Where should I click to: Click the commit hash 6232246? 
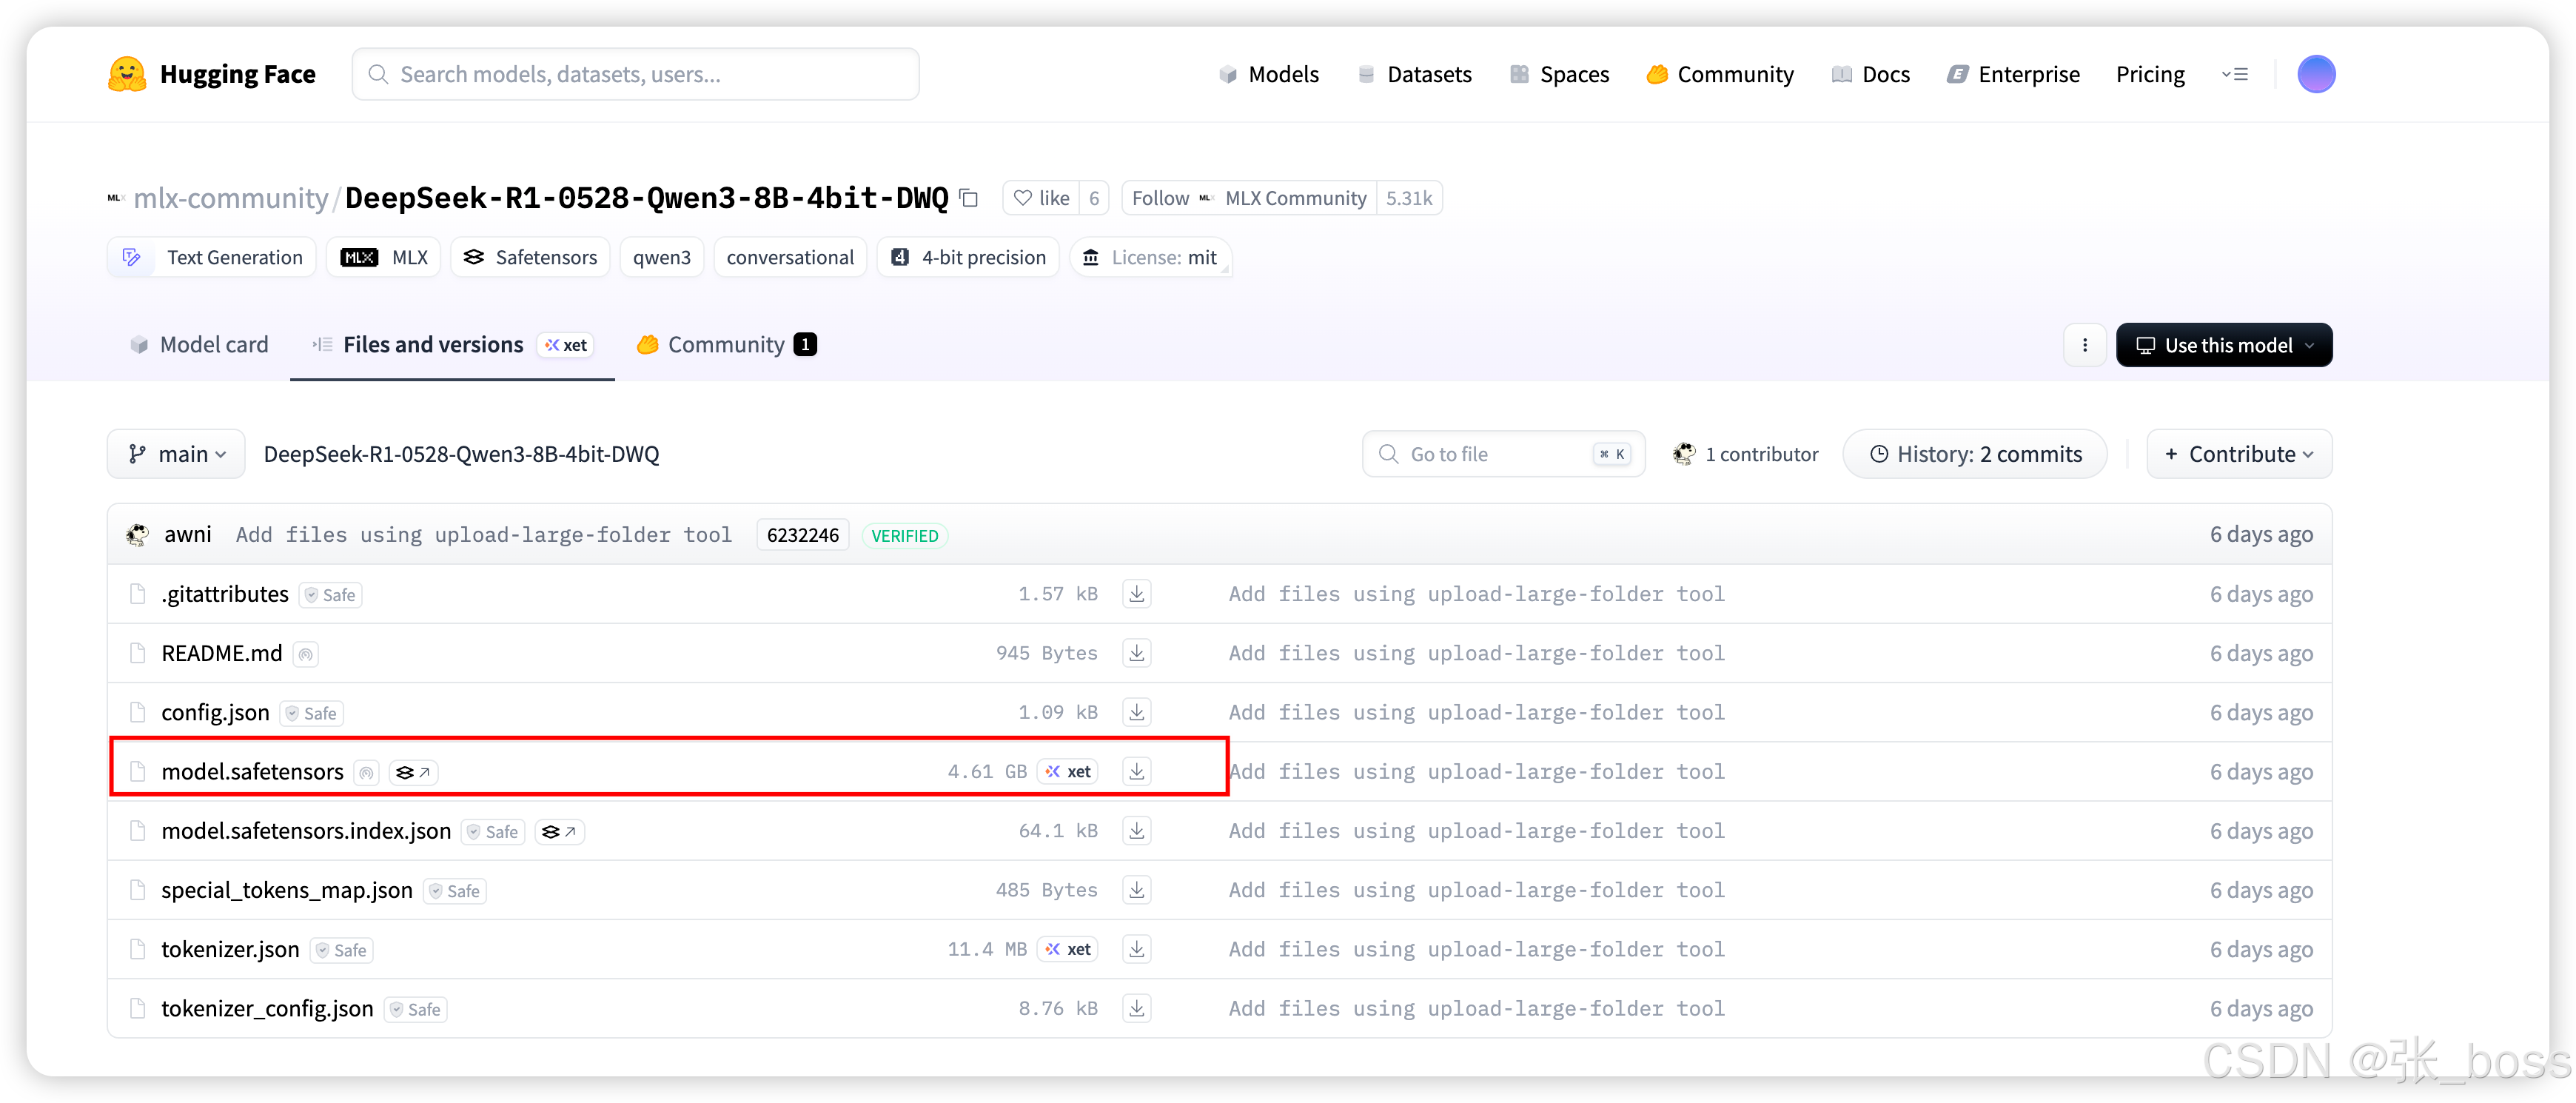[x=802, y=535]
